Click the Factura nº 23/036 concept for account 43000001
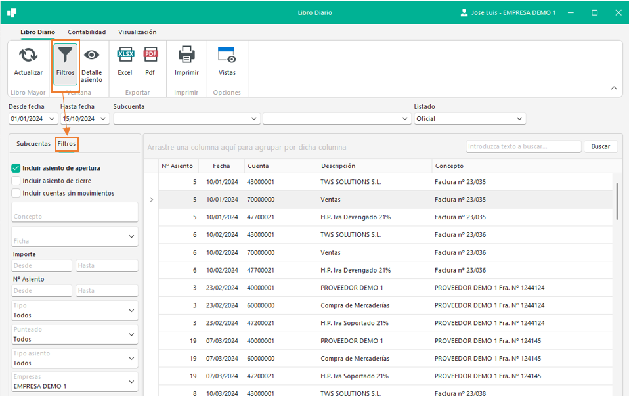This screenshot has width=629, height=398. pos(460,235)
